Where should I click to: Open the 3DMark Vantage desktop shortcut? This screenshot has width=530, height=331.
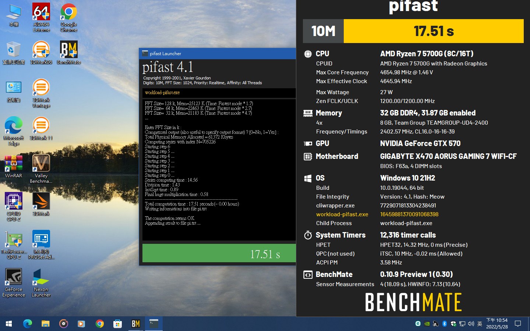pos(41,93)
